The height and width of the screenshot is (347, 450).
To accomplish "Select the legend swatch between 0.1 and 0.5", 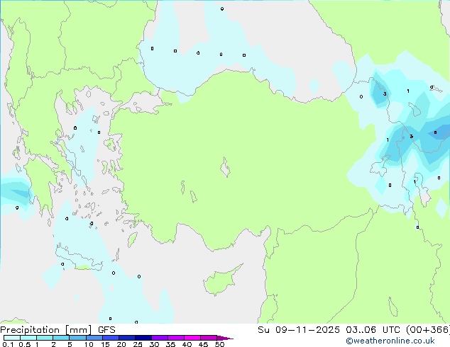I will coord(12,338).
